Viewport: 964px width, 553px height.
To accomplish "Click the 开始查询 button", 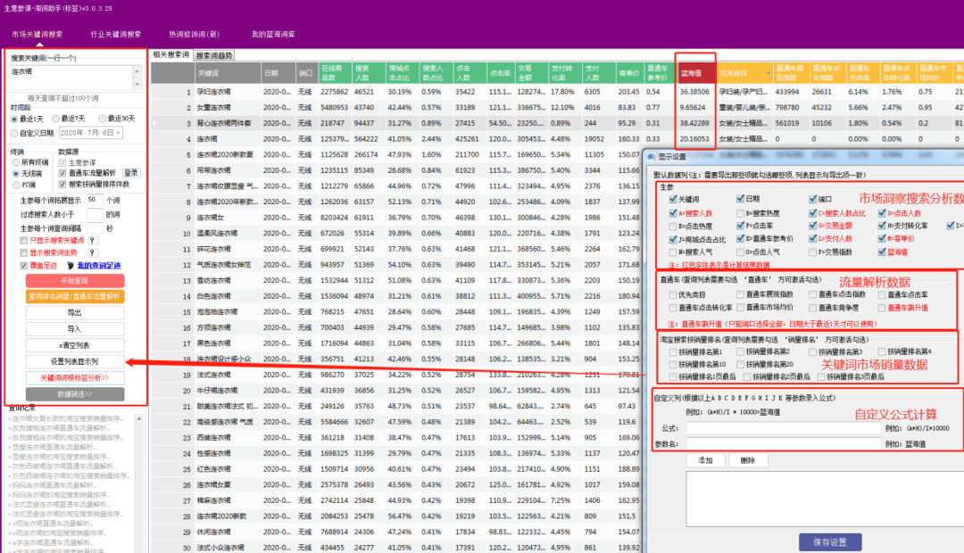I will tap(75, 281).
